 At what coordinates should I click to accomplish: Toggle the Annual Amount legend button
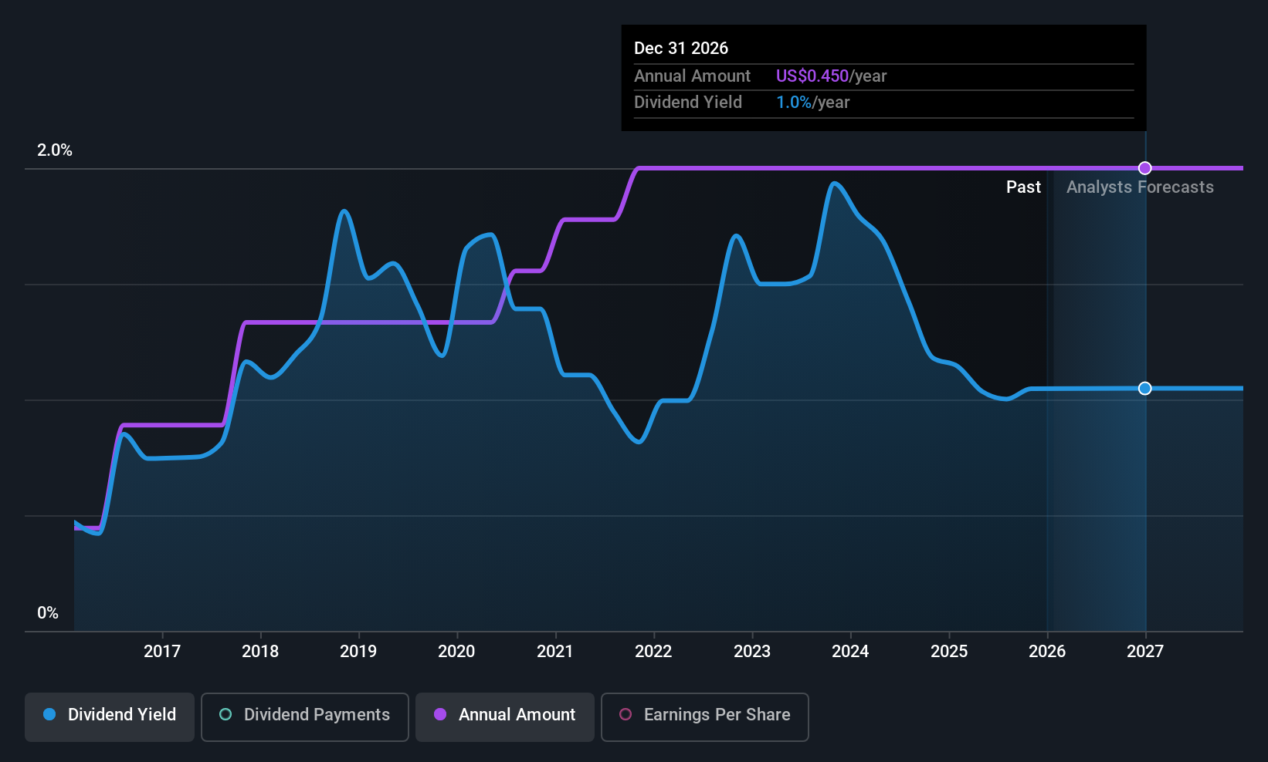tap(505, 716)
